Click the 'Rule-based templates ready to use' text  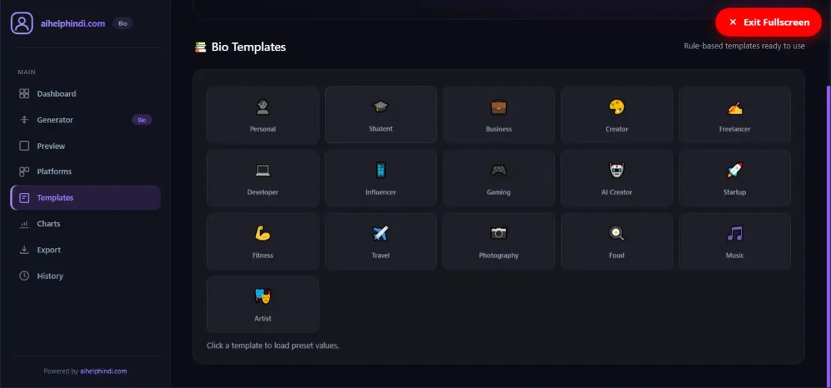(x=744, y=46)
